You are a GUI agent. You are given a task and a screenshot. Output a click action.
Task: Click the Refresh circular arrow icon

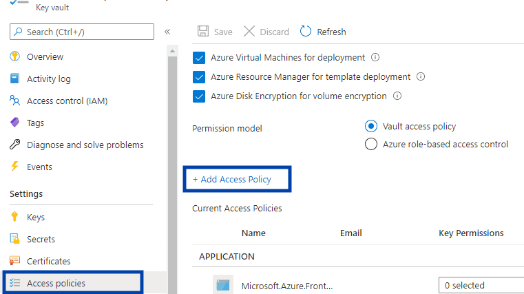(306, 32)
